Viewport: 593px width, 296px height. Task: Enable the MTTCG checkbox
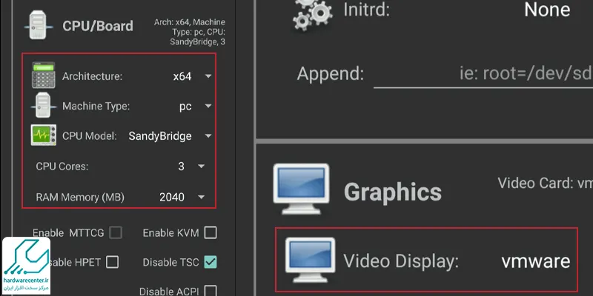116,232
